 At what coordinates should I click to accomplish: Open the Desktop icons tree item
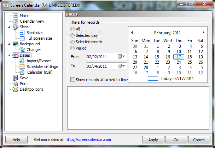(31, 89)
